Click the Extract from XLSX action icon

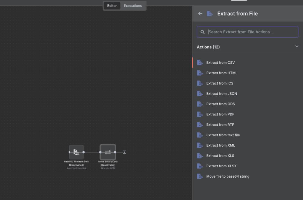pos(200,166)
